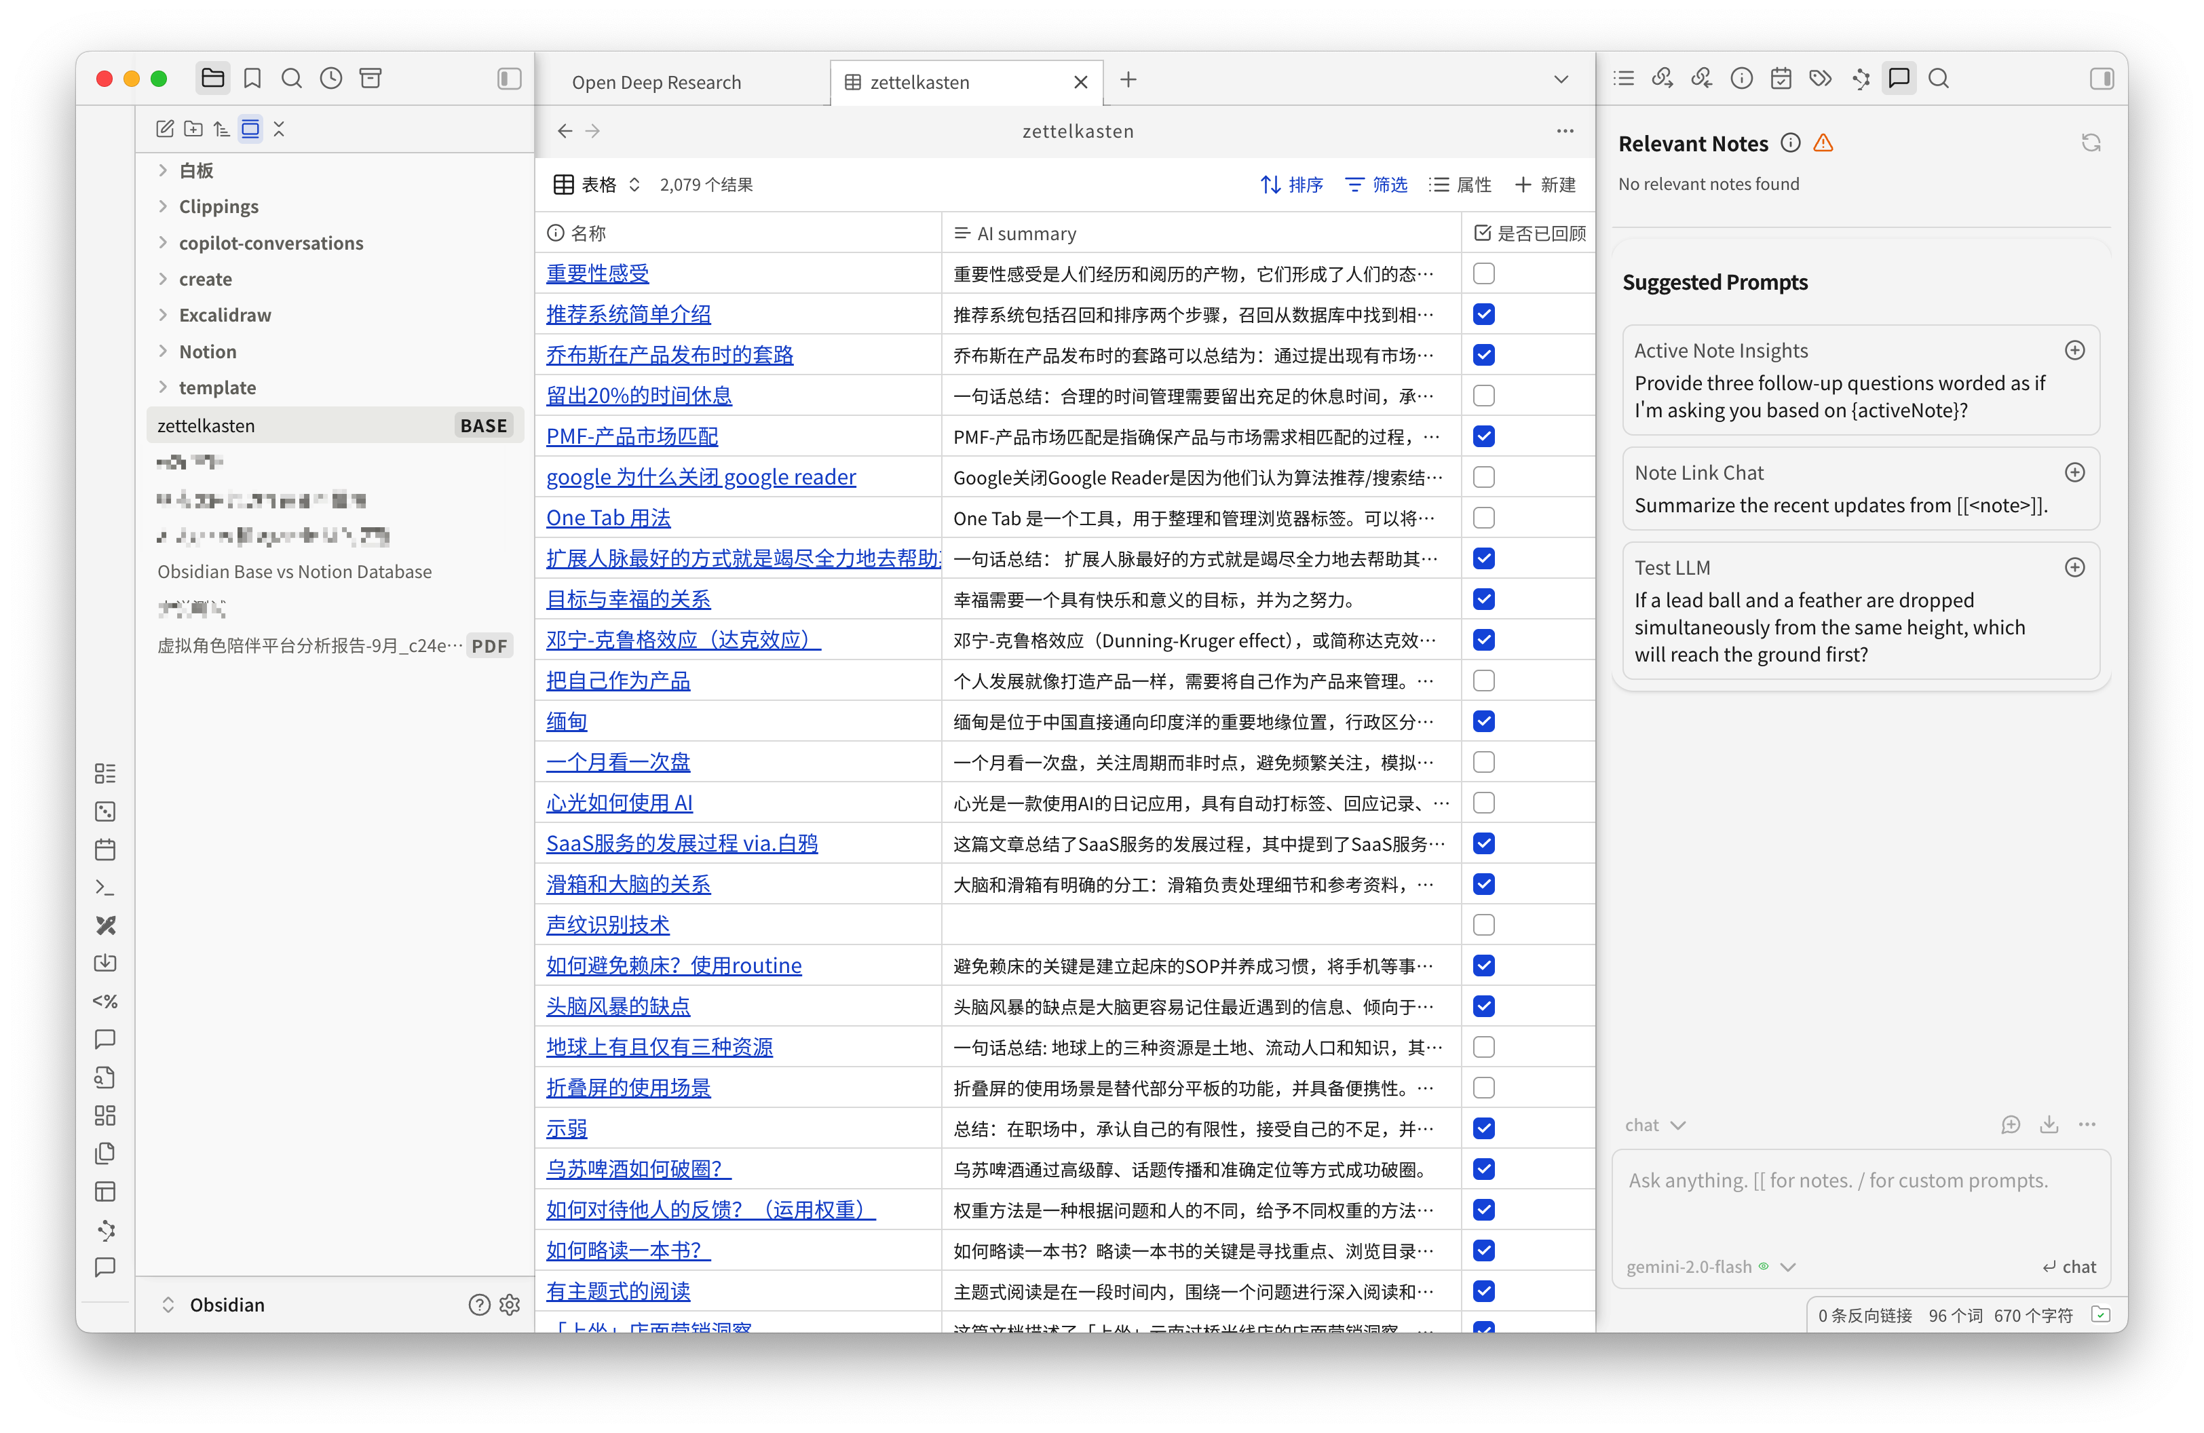
Task: Open the bookmarks panel icon
Action: [x=252, y=79]
